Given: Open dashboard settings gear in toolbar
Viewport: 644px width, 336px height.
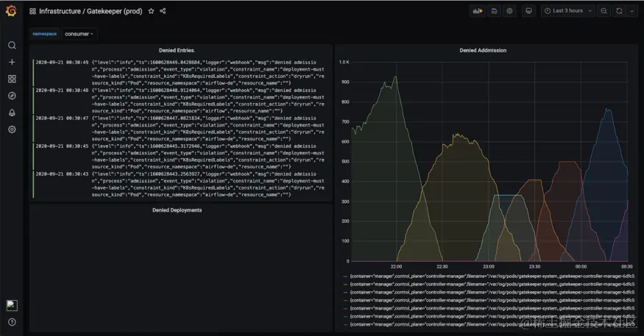Looking at the screenshot, I should (x=509, y=11).
